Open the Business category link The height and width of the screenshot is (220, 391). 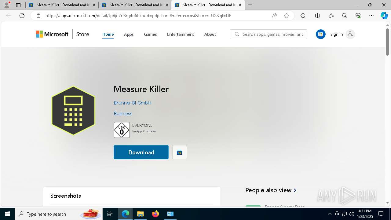123,114
